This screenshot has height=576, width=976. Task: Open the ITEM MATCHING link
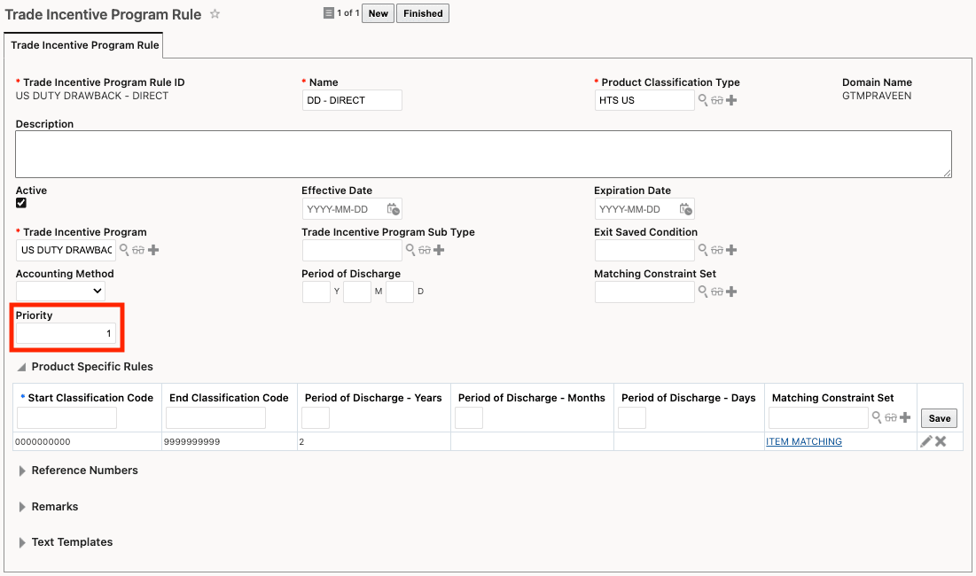[x=803, y=441]
